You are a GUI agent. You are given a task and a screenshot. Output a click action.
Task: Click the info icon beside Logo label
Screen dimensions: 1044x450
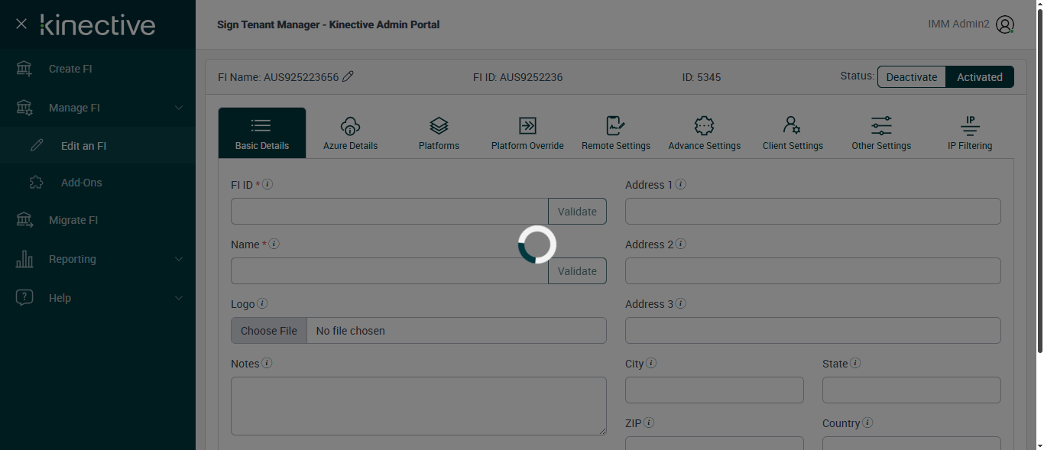(262, 303)
